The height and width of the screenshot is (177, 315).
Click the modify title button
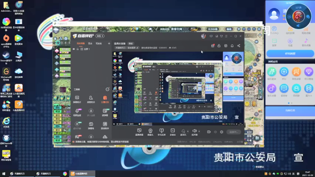[131, 43]
